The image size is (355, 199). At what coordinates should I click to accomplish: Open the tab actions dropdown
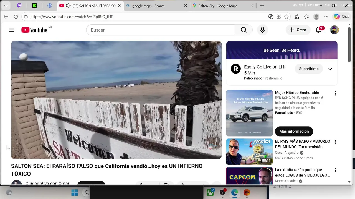click(x=6, y=6)
